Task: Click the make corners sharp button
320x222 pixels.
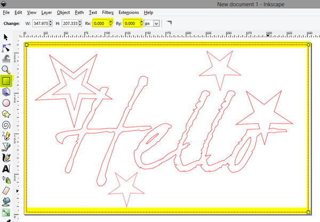Action: pos(169,23)
